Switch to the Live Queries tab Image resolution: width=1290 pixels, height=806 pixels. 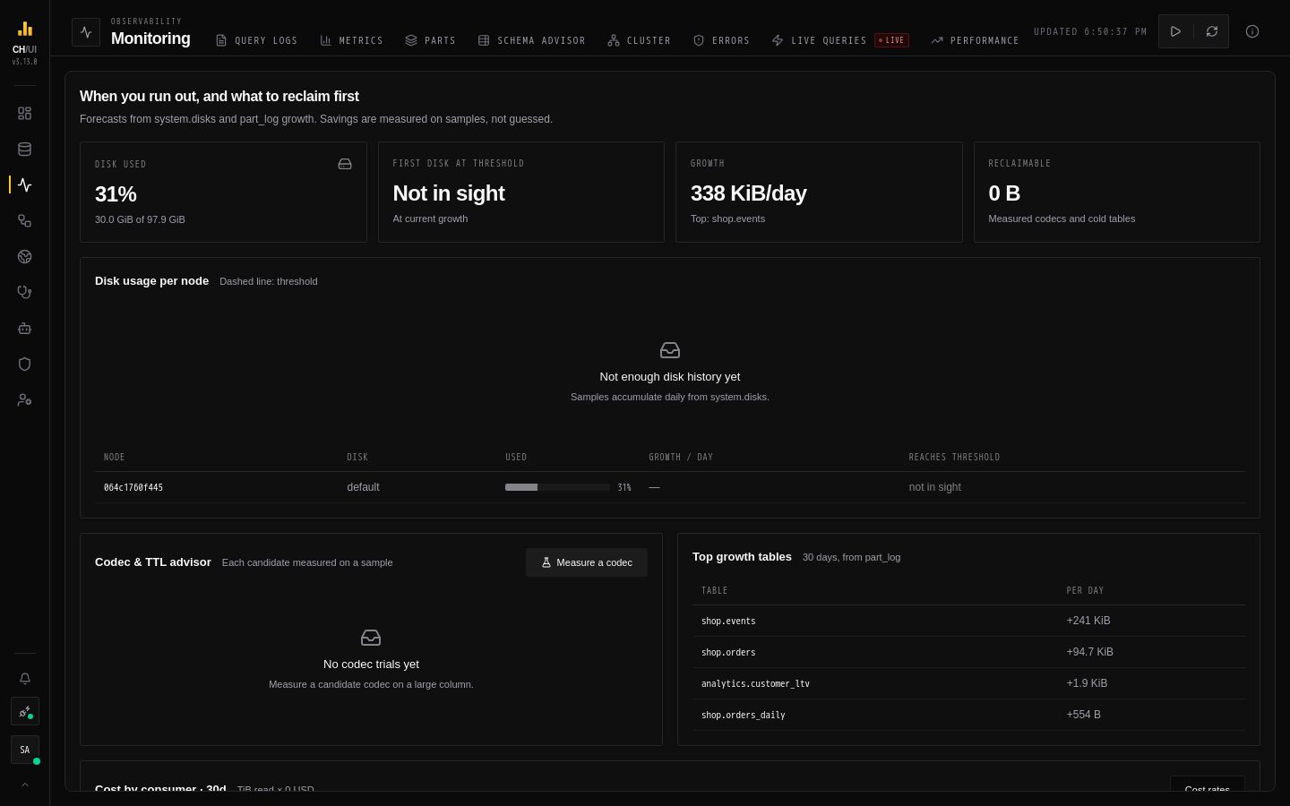[x=839, y=40]
